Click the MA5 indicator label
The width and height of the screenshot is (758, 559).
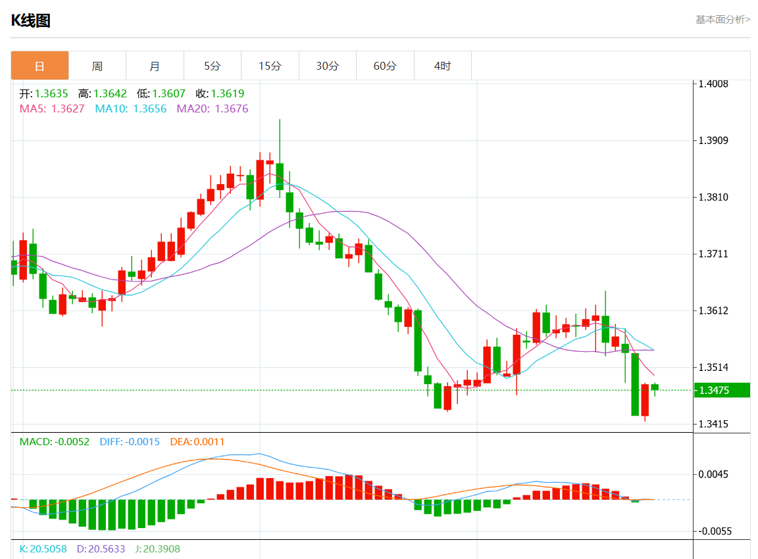click(52, 109)
